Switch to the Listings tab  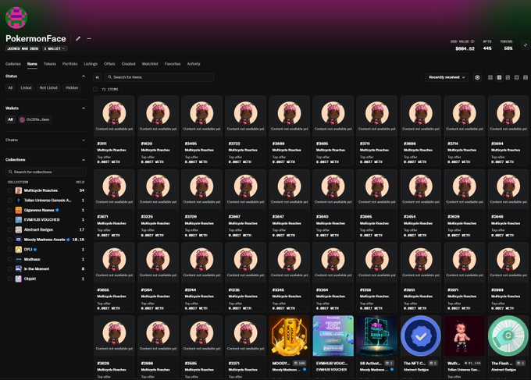pyautogui.click(x=91, y=64)
